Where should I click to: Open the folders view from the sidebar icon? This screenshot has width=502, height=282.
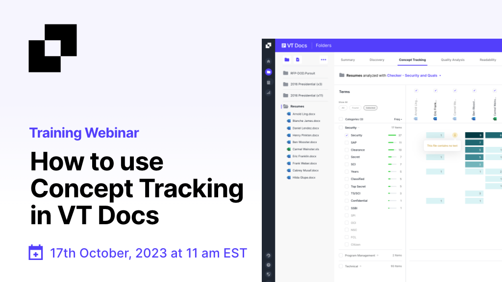point(268,72)
